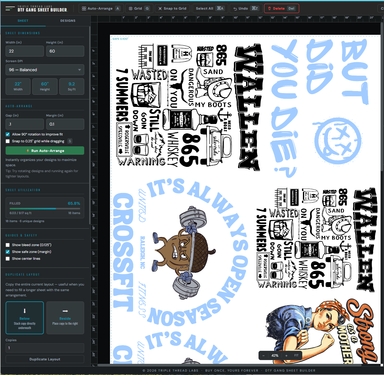Open the hamburger menu icon
The image size is (384, 375).
pyautogui.click(x=10, y=8)
